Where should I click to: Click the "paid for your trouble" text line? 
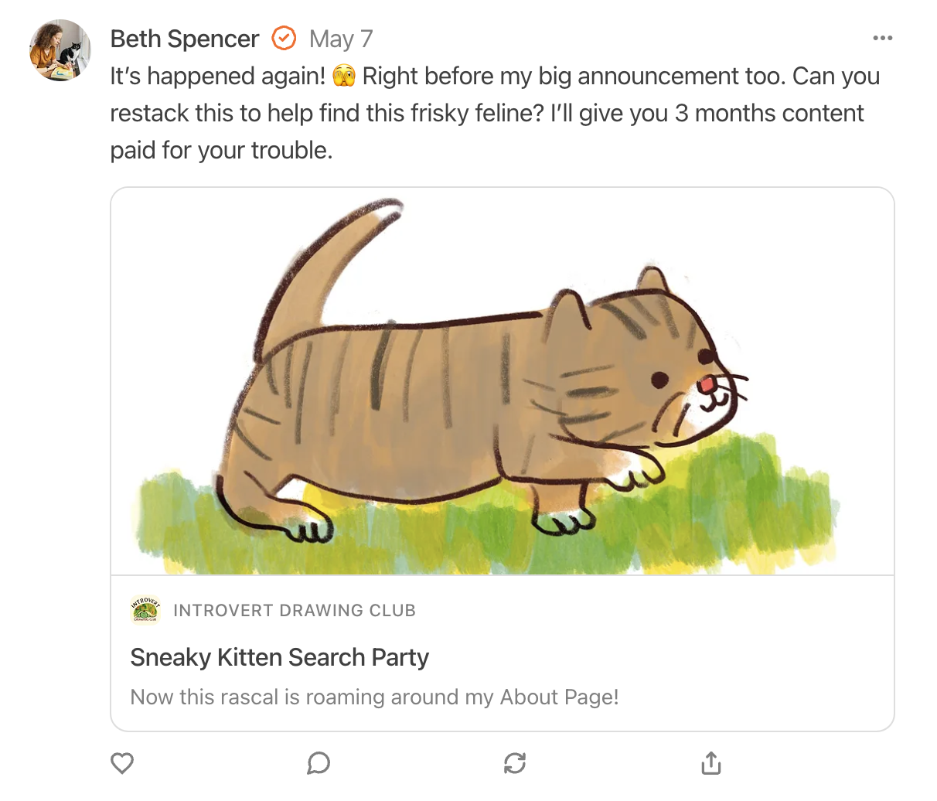(221, 150)
